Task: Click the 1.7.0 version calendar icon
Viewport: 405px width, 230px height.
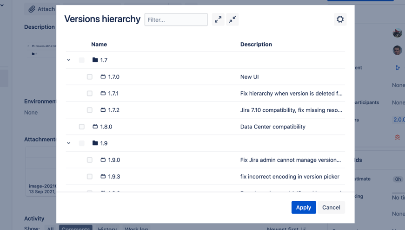Action: pos(103,77)
